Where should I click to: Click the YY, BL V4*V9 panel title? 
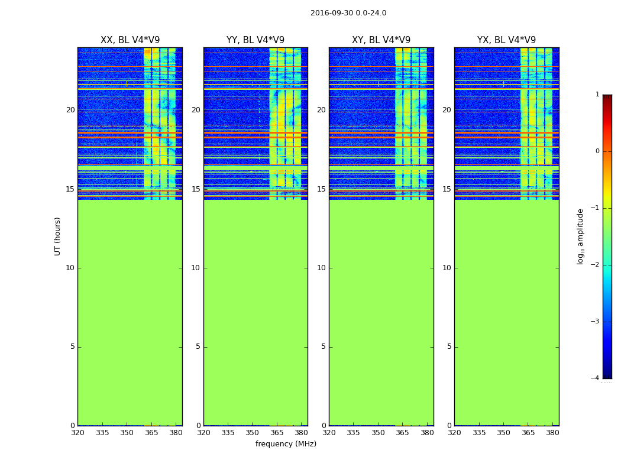(255, 40)
